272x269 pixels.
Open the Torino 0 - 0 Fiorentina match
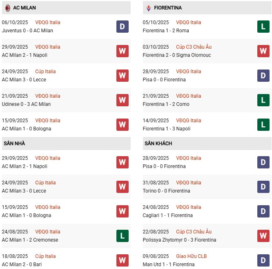[x=168, y=191]
